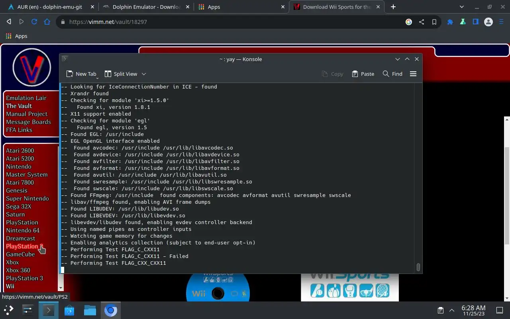Click Paste in Konsole toolbar
510x319 pixels.
(x=363, y=74)
